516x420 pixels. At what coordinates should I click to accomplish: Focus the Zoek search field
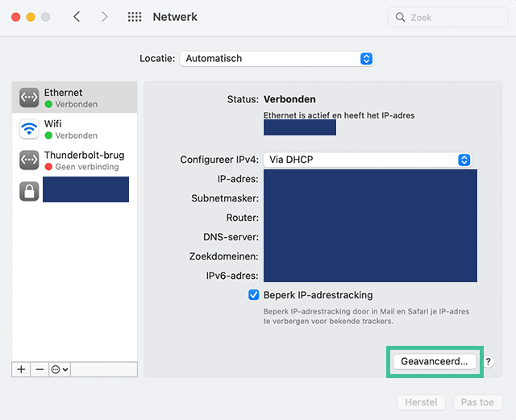point(447,17)
